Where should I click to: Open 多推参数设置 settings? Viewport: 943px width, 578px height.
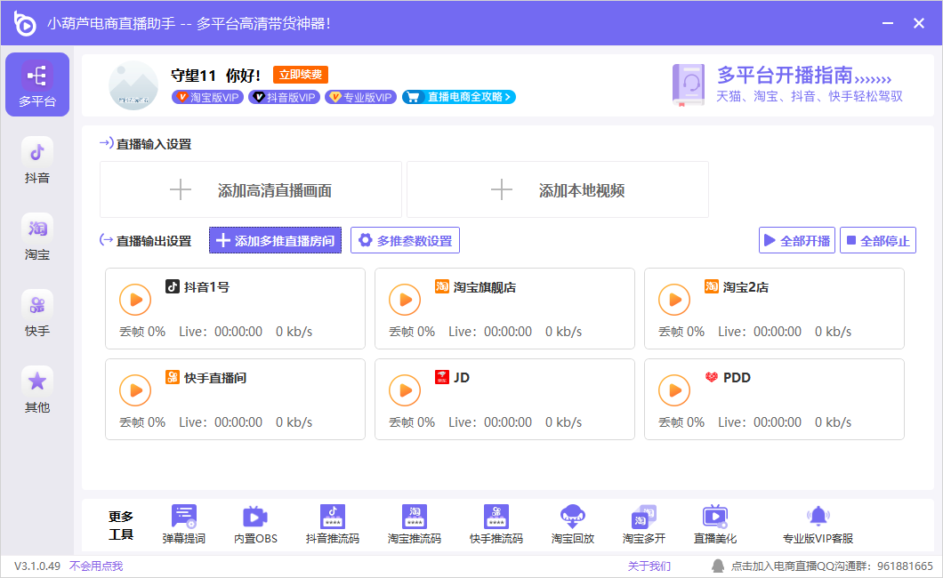tap(405, 240)
